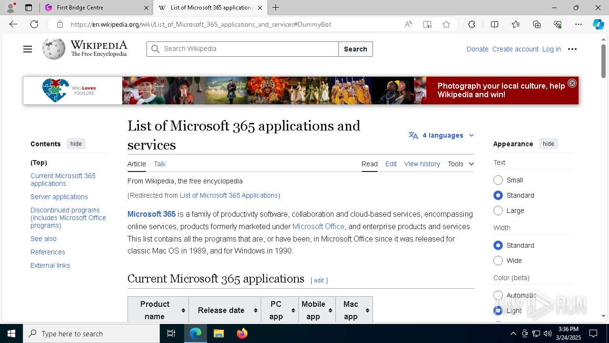Open the browser profile icon
The width and height of the screenshot is (609, 343).
10,8
